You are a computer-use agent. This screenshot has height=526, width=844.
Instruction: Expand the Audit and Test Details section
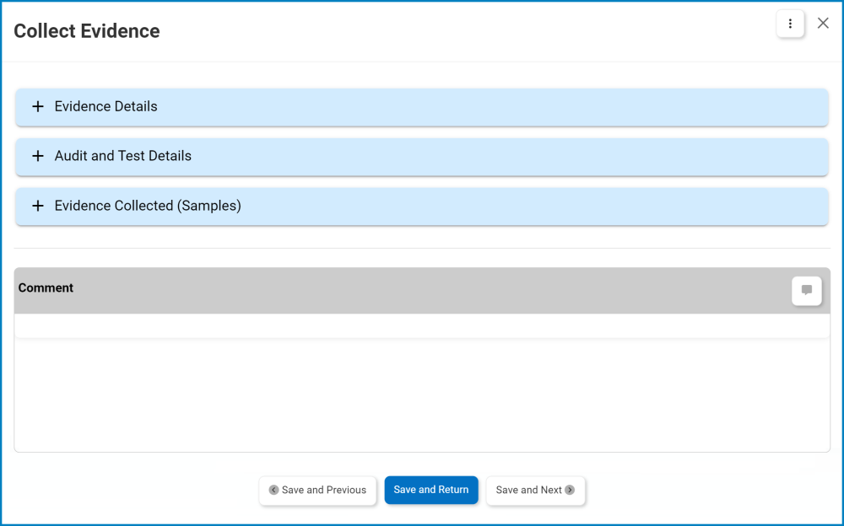pos(123,156)
